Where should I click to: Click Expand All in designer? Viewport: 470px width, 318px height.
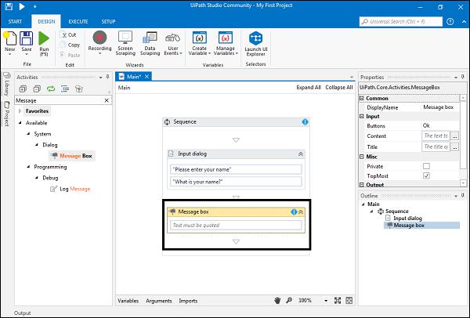(309, 87)
